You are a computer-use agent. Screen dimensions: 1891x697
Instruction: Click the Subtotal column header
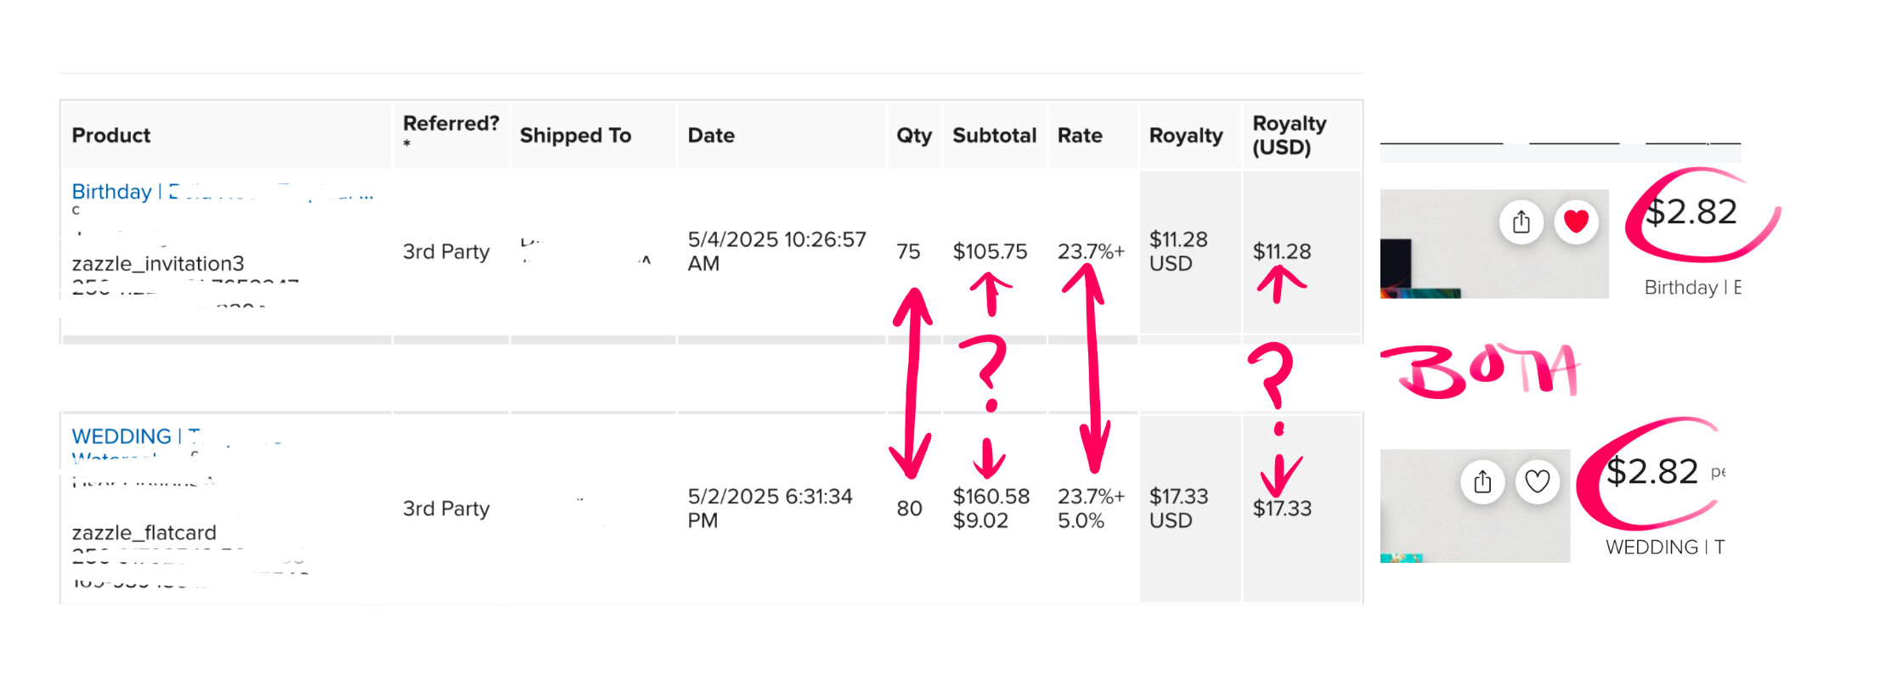[x=994, y=136]
